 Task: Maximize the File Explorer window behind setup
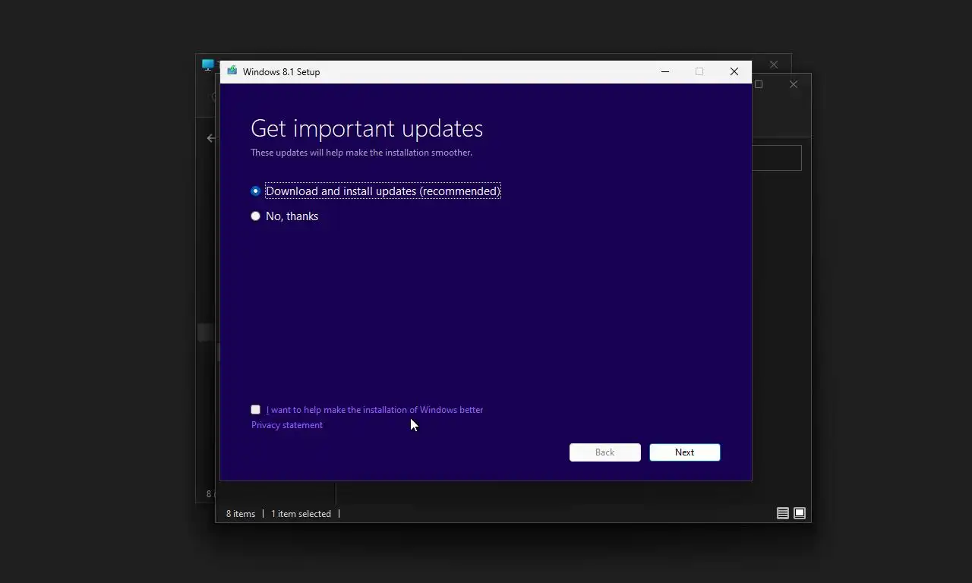click(x=759, y=84)
